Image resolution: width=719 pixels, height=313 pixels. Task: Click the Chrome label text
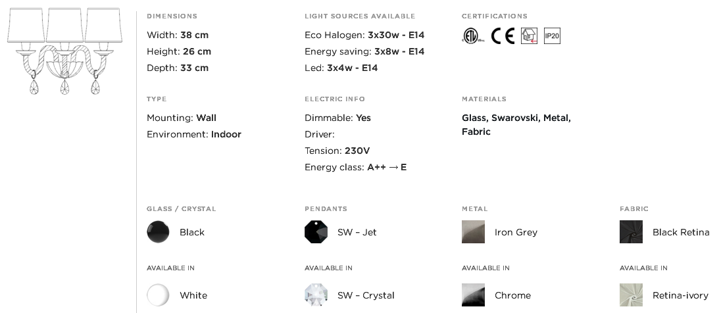pyautogui.click(x=512, y=296)
